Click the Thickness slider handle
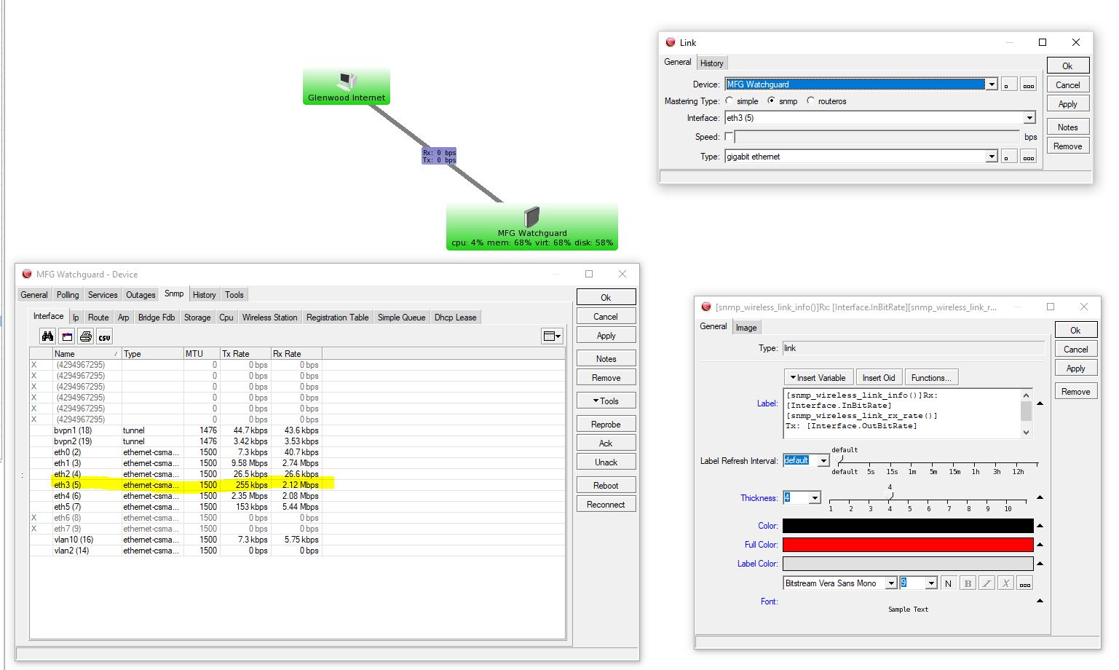This screenshot has width=1119, height=670. pos(890,496)
